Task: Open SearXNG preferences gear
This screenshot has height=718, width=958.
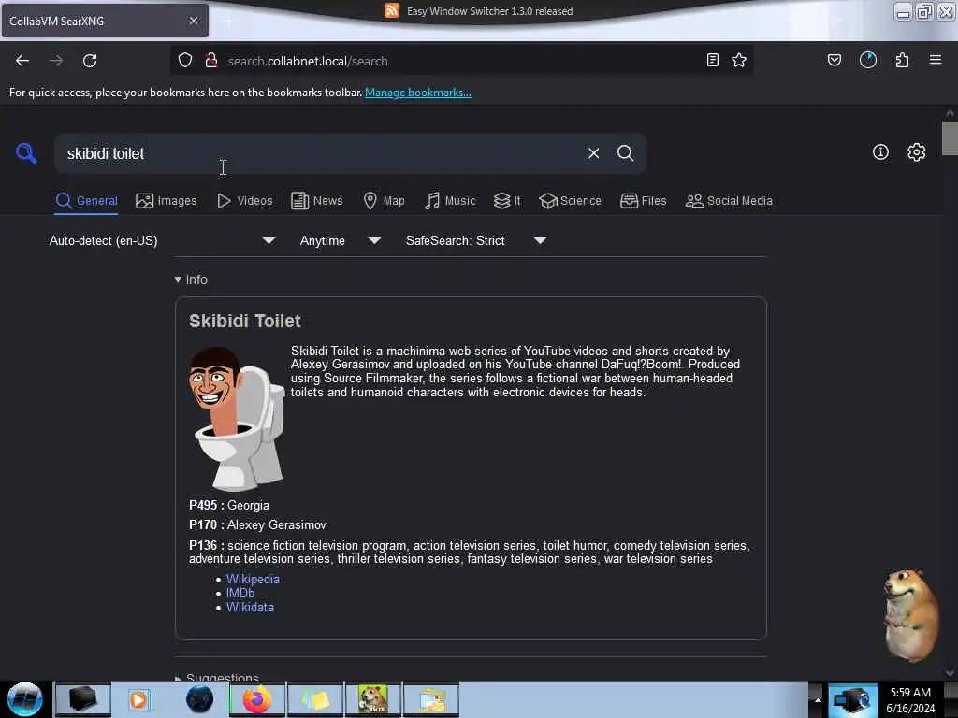Action: 917,152
